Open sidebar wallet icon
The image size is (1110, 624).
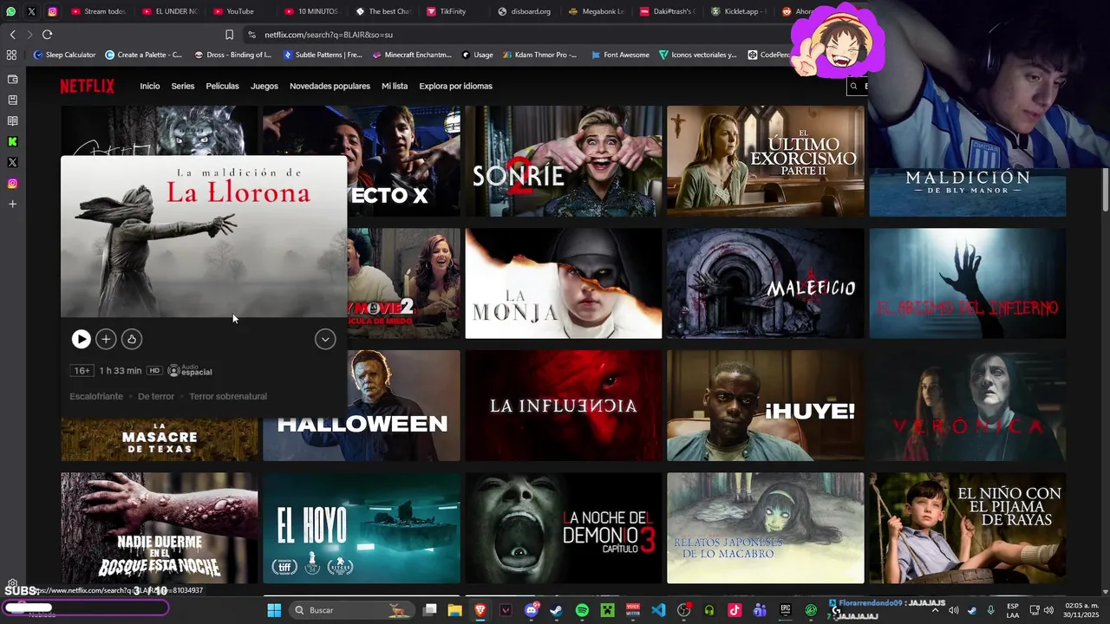coord(12,79)
